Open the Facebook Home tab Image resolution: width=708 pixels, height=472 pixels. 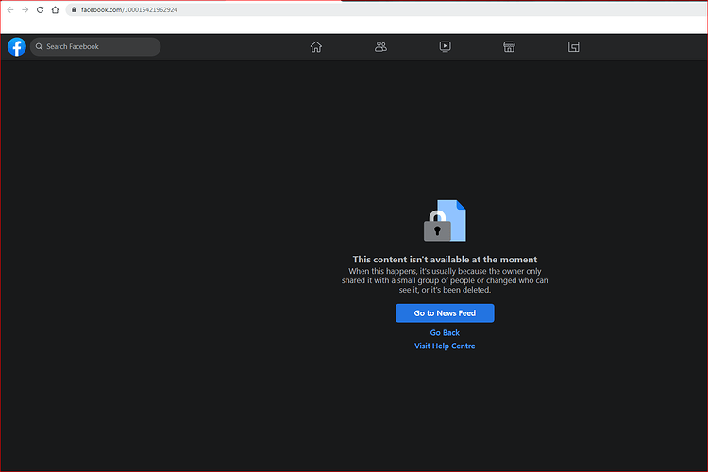316,46
